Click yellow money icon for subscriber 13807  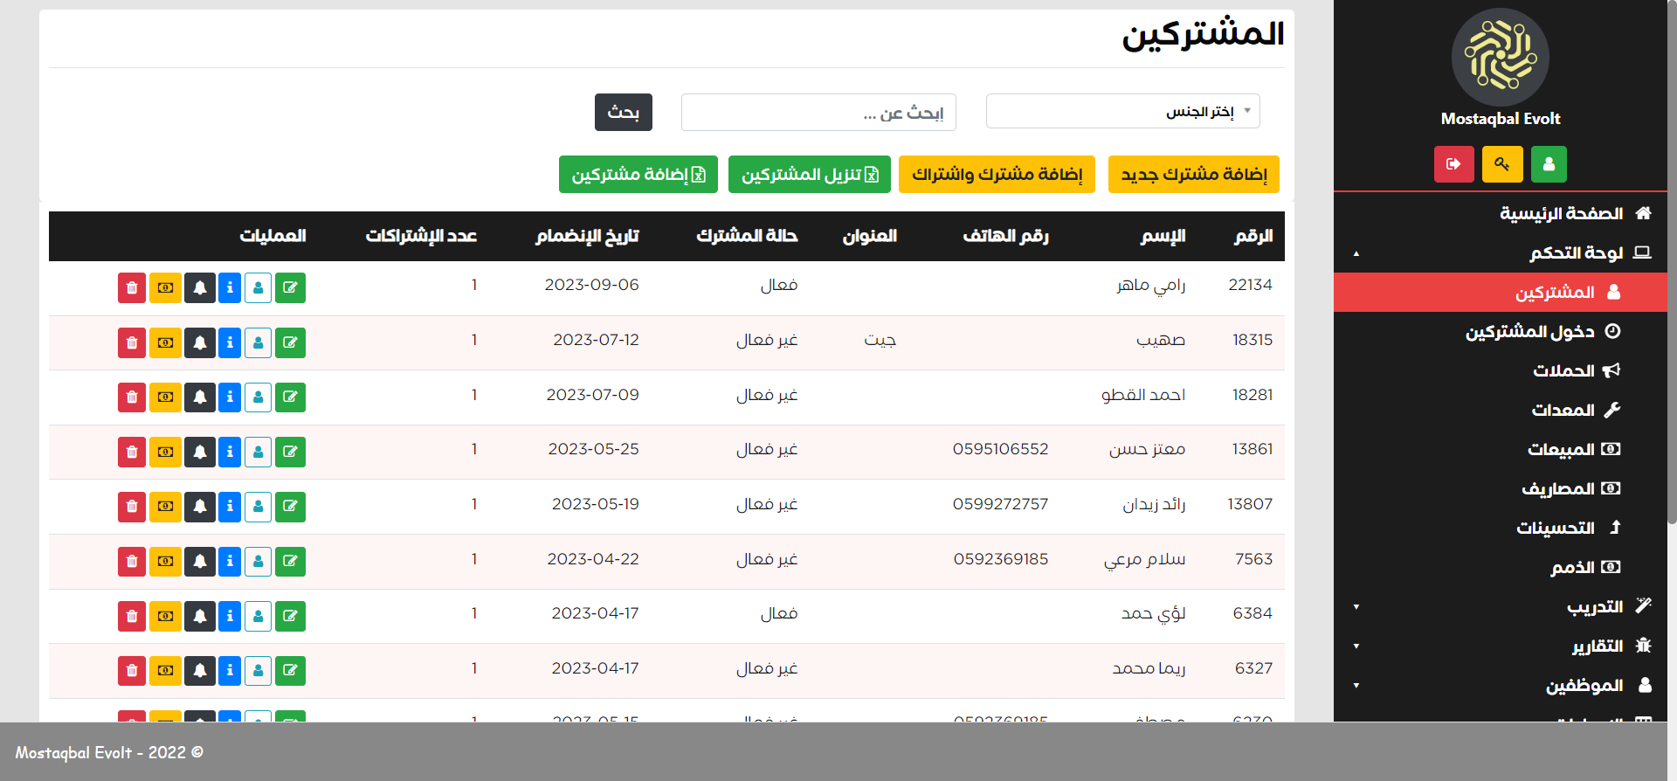(165, 507)
